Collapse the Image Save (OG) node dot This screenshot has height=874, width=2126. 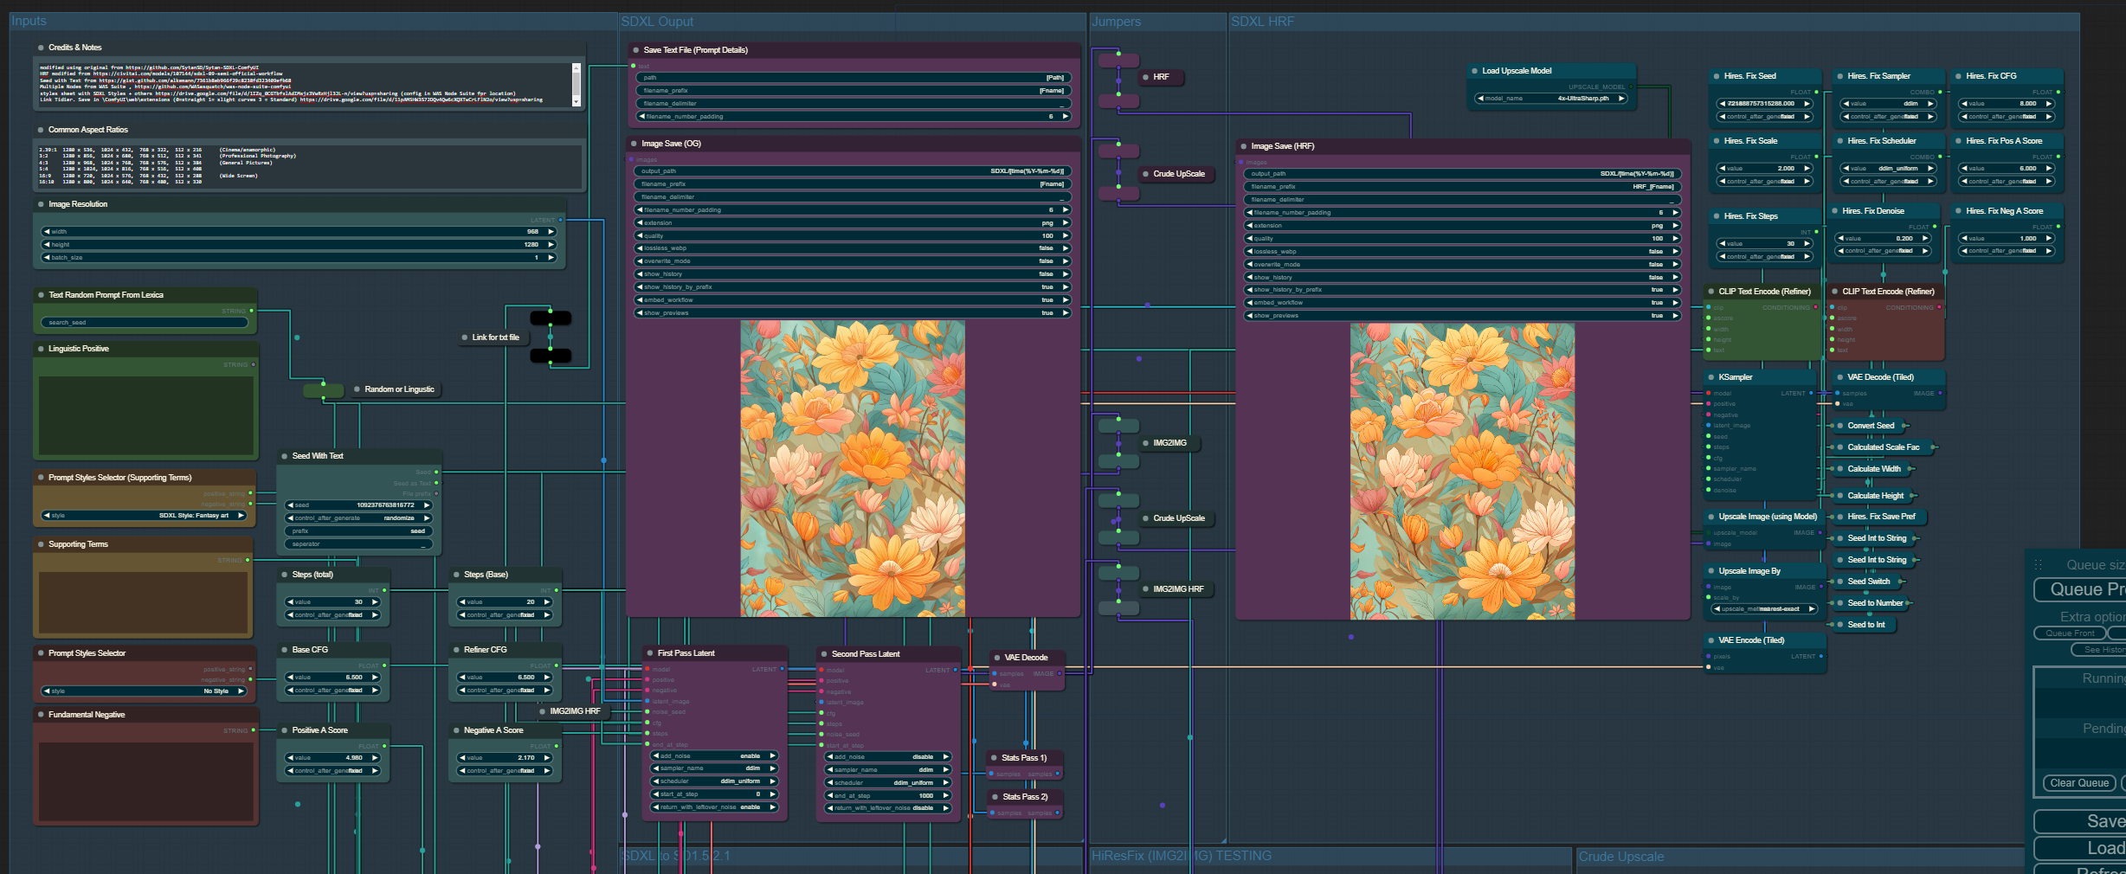click(635, 144)
